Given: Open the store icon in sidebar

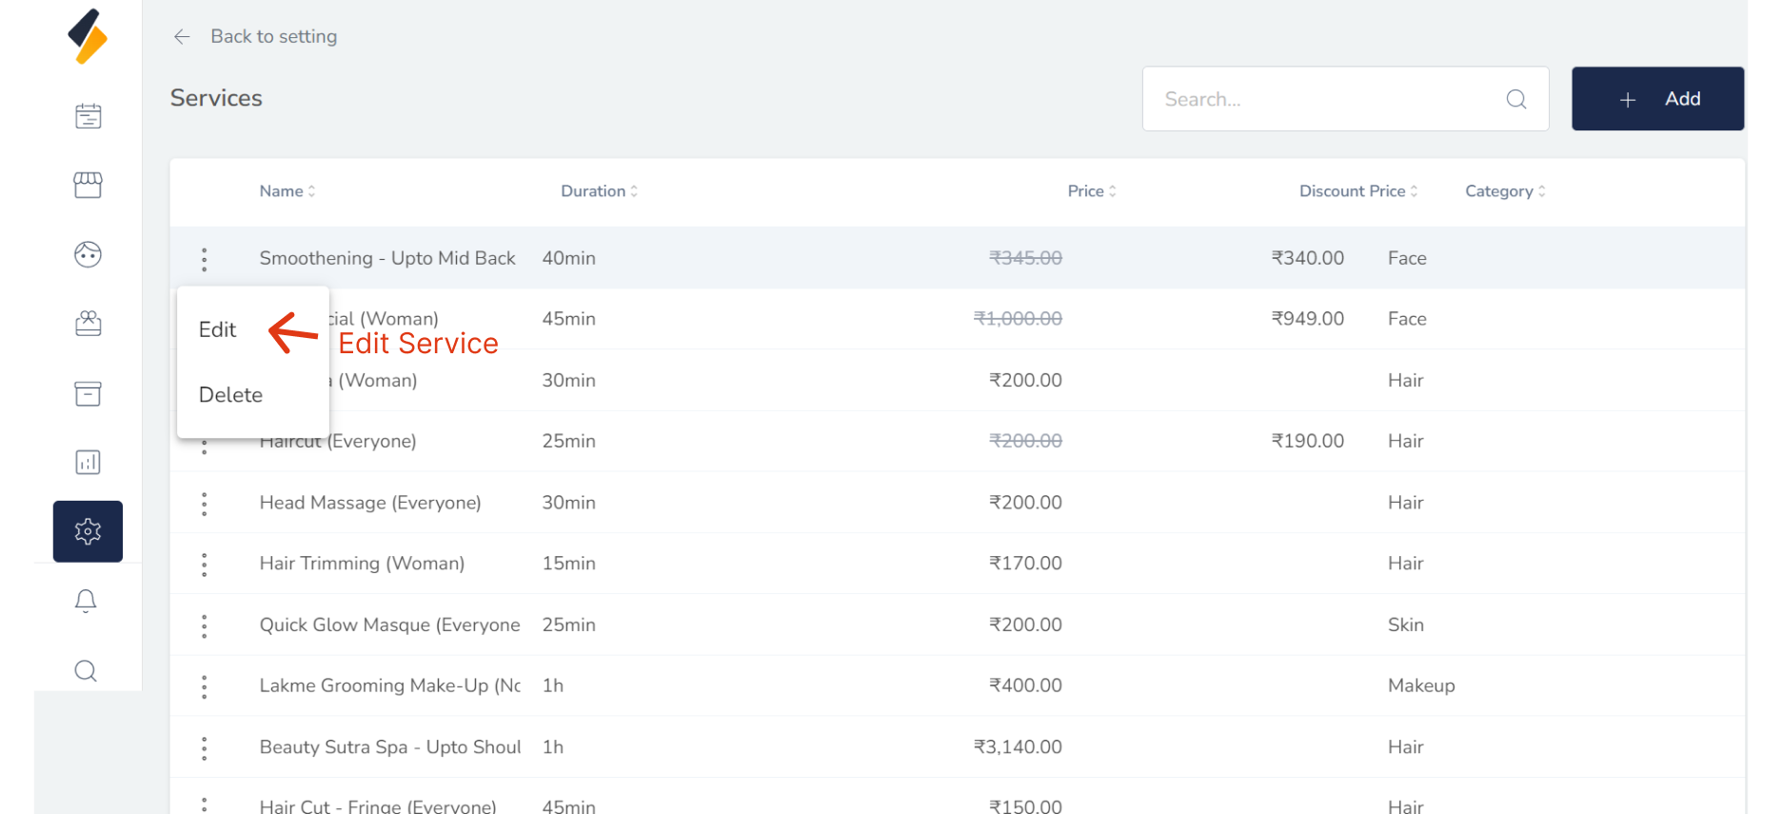Looking at the screenshot, I should 88,185.
